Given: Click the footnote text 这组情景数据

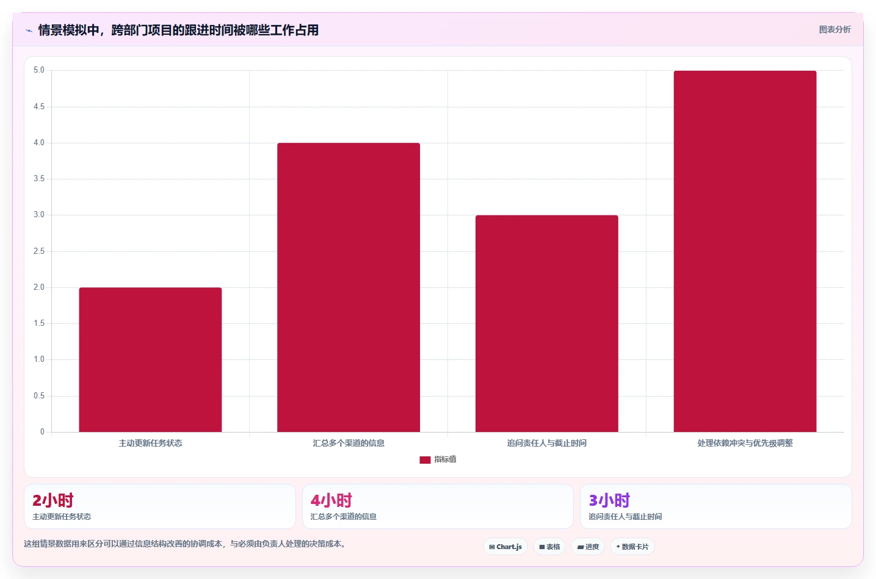Looking at the screenshot, I should pos(186,544).
